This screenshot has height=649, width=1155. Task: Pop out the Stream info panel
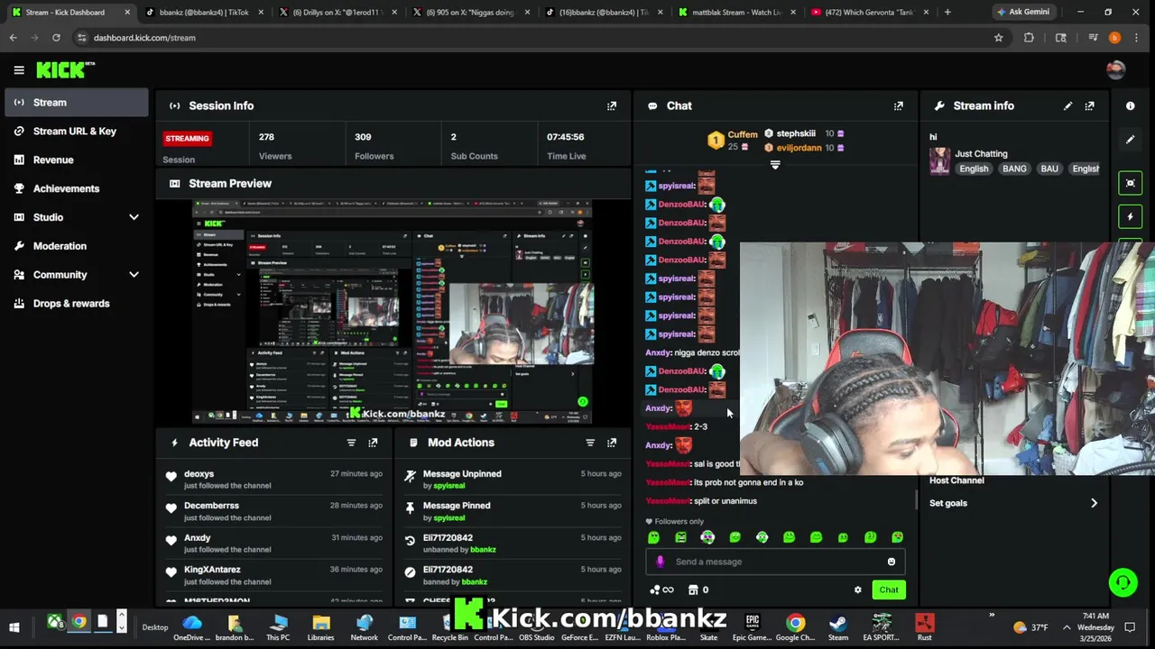click(x=1090, y=105)
